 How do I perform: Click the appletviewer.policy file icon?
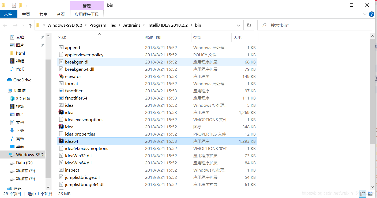coord(61,55)
